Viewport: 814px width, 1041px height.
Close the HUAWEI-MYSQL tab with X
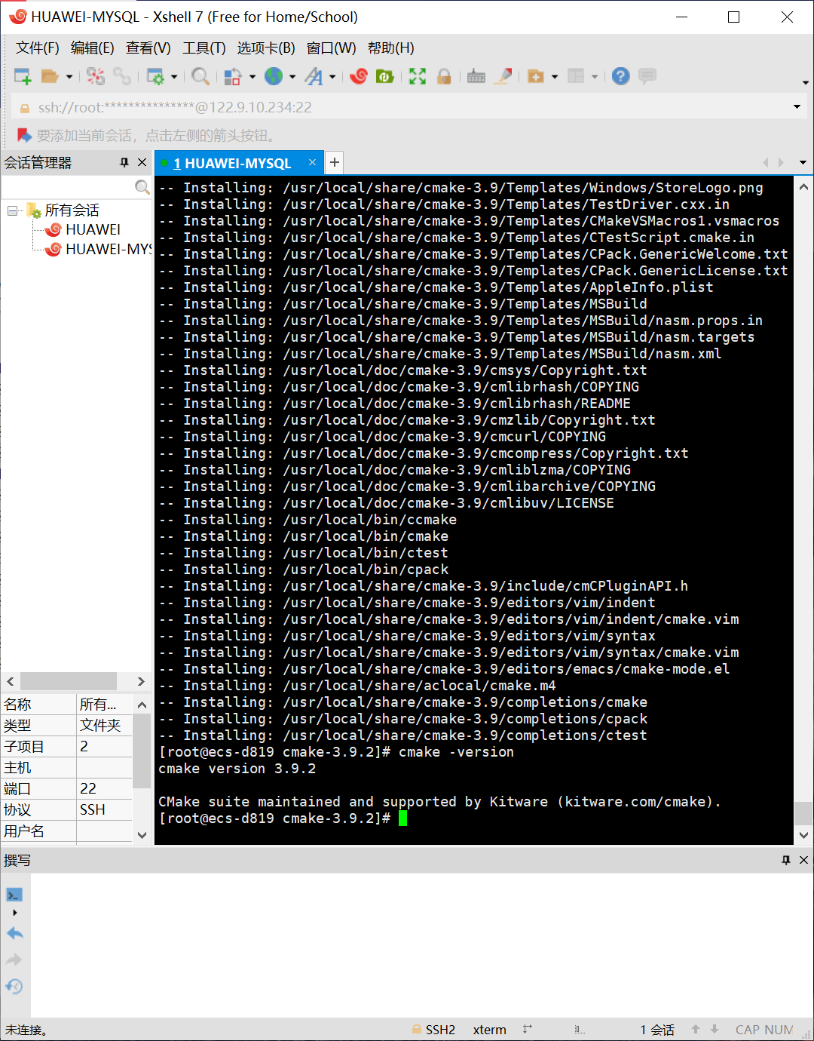pyautogui.click(x=312, y=162)
